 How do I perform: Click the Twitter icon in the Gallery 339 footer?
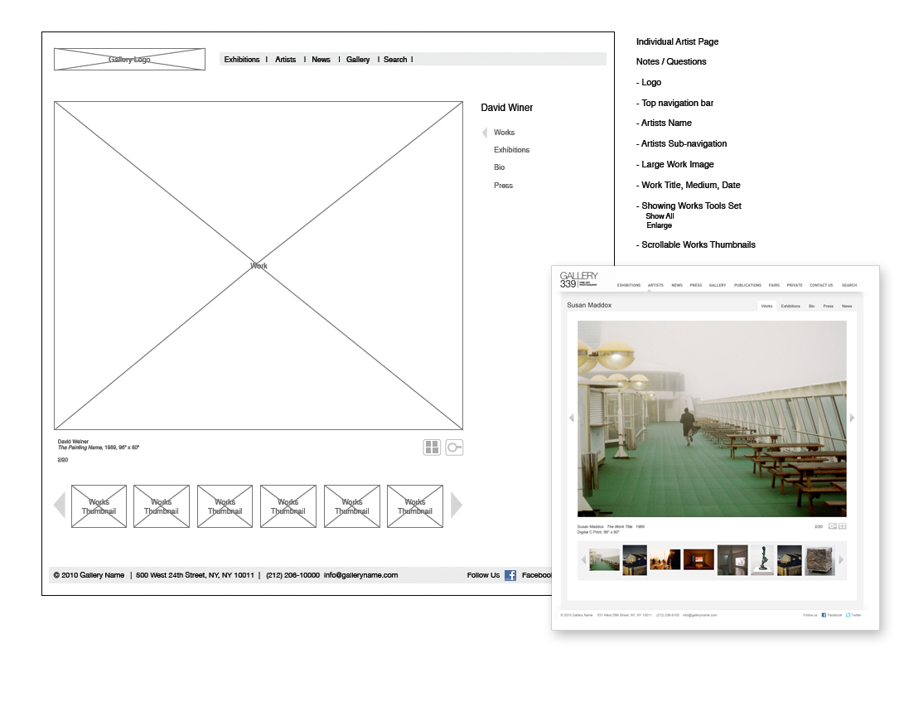[847, 615]
